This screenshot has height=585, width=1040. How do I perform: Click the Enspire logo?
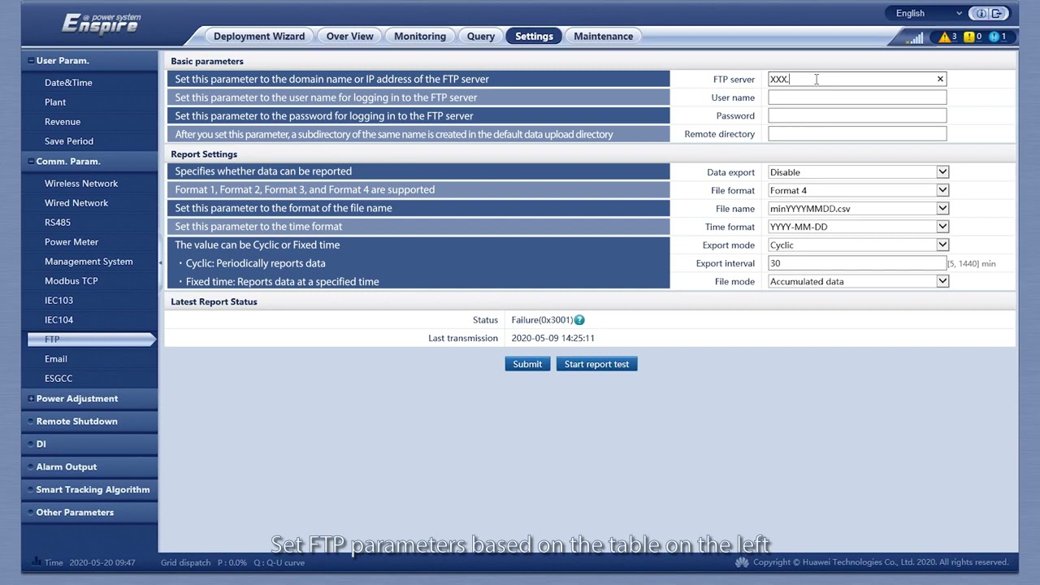(101, 24)
